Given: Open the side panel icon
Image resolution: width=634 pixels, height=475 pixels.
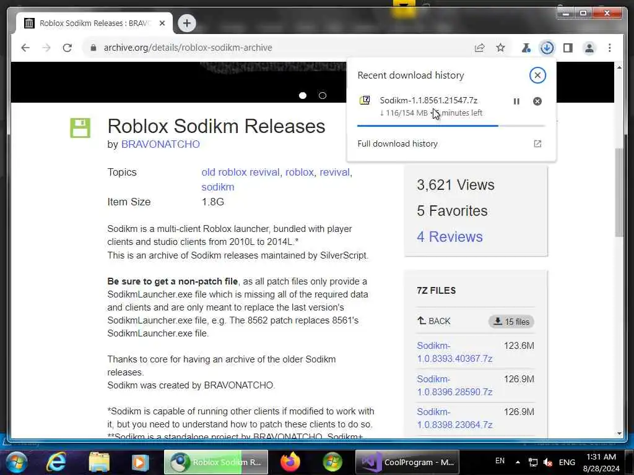Looking at the screenshot, I should click(568, 48).
